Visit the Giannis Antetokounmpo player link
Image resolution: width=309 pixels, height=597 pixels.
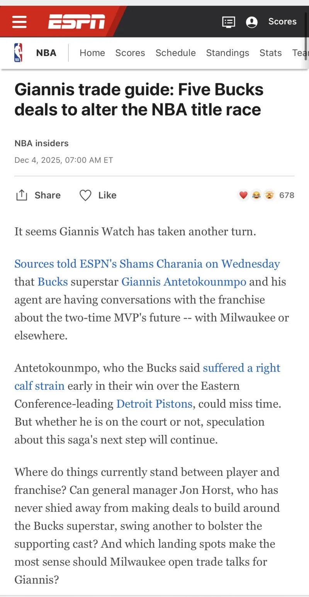pos(184,282)
